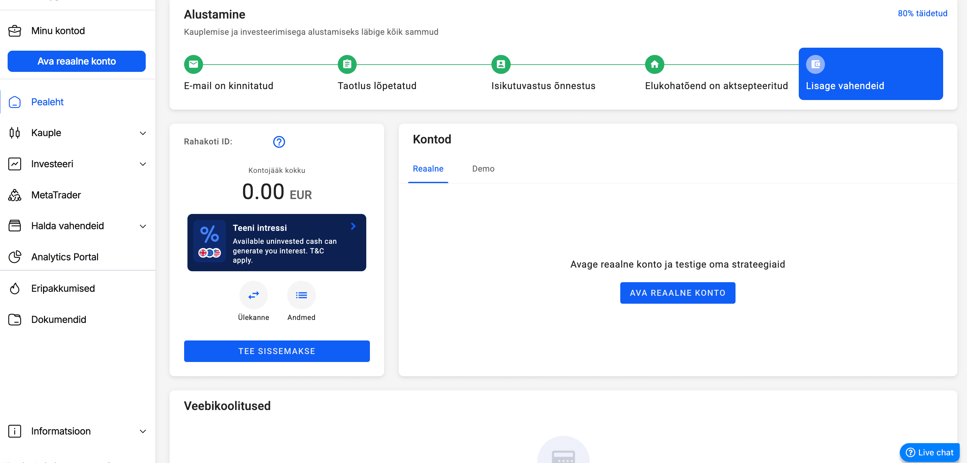
Task: Open MetaTrader from the sidebar
Action: point(78,195)
